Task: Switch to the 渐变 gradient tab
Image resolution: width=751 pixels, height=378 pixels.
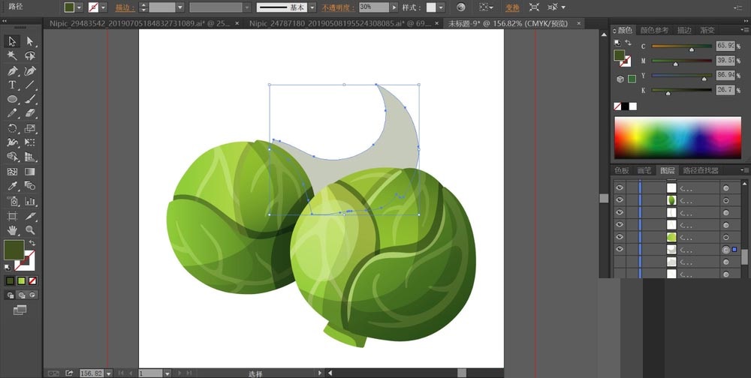Action: tap(707, 30)
